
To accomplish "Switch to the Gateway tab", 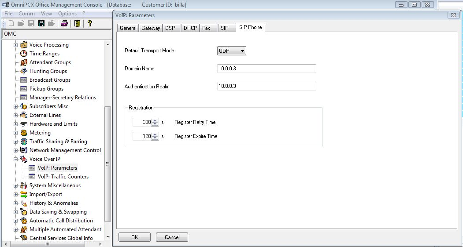I will (151, 28).
